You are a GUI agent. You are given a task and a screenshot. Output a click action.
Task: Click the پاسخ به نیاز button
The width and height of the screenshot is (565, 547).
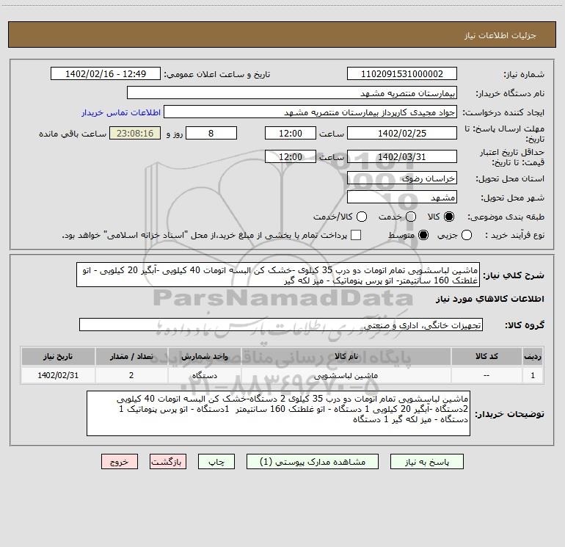click(x=427, y=462)
